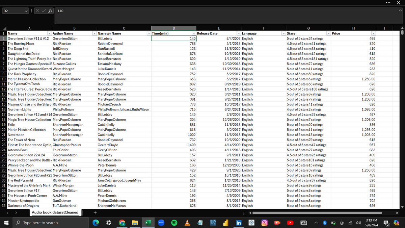Expand the Name Box dropdown arrow

coord(26,11)
